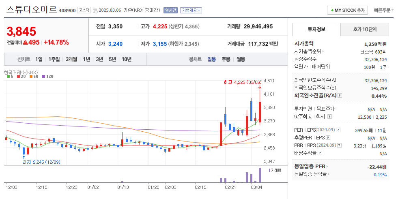Image resolution: width=398 pixels, height=199 pixels.
Task: Select the 3년 line chart period
Action: [x=99, y=59]
